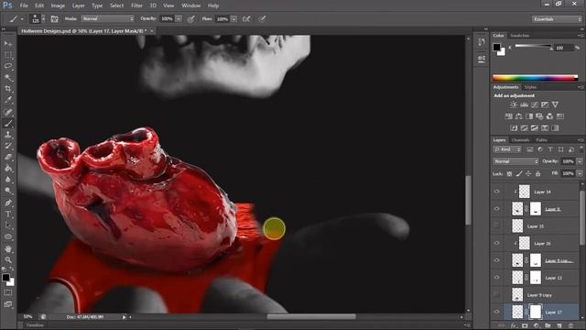Image resolution: width=586 pixels, height=330 pixels.
Task: Hide Layer 13 using its eye icon
Action: [x=496, y=278]
